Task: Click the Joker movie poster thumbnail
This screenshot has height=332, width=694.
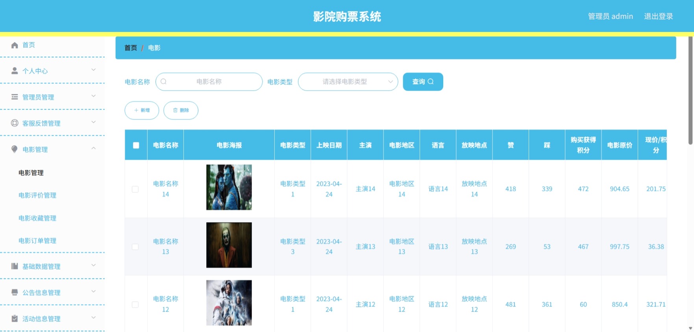Action: click(229, 245)
